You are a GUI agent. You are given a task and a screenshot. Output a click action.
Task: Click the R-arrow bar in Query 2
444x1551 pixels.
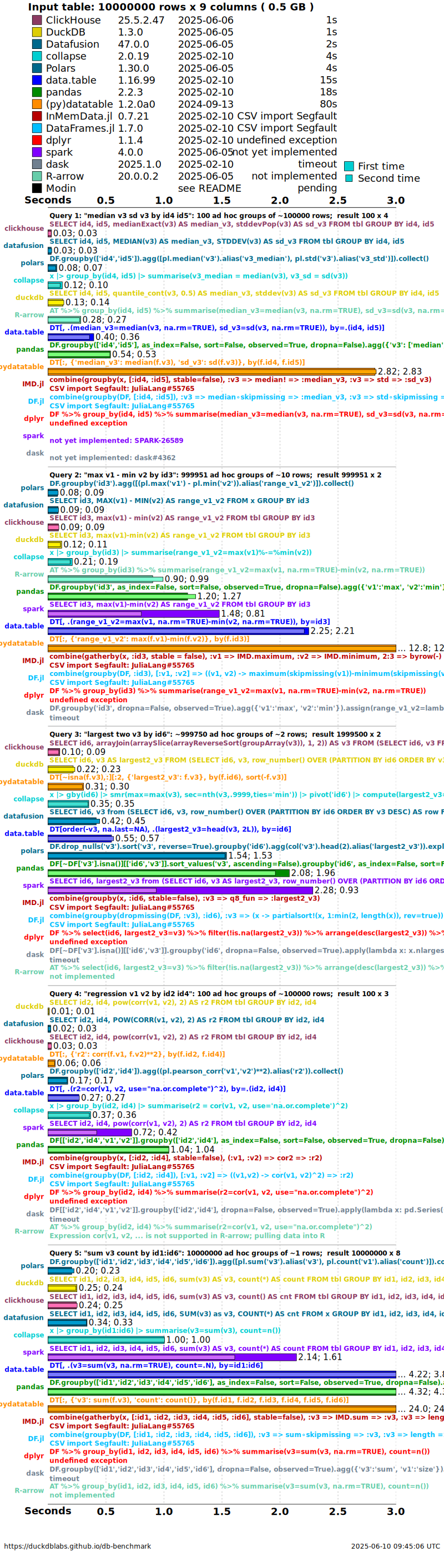(105, 579)
